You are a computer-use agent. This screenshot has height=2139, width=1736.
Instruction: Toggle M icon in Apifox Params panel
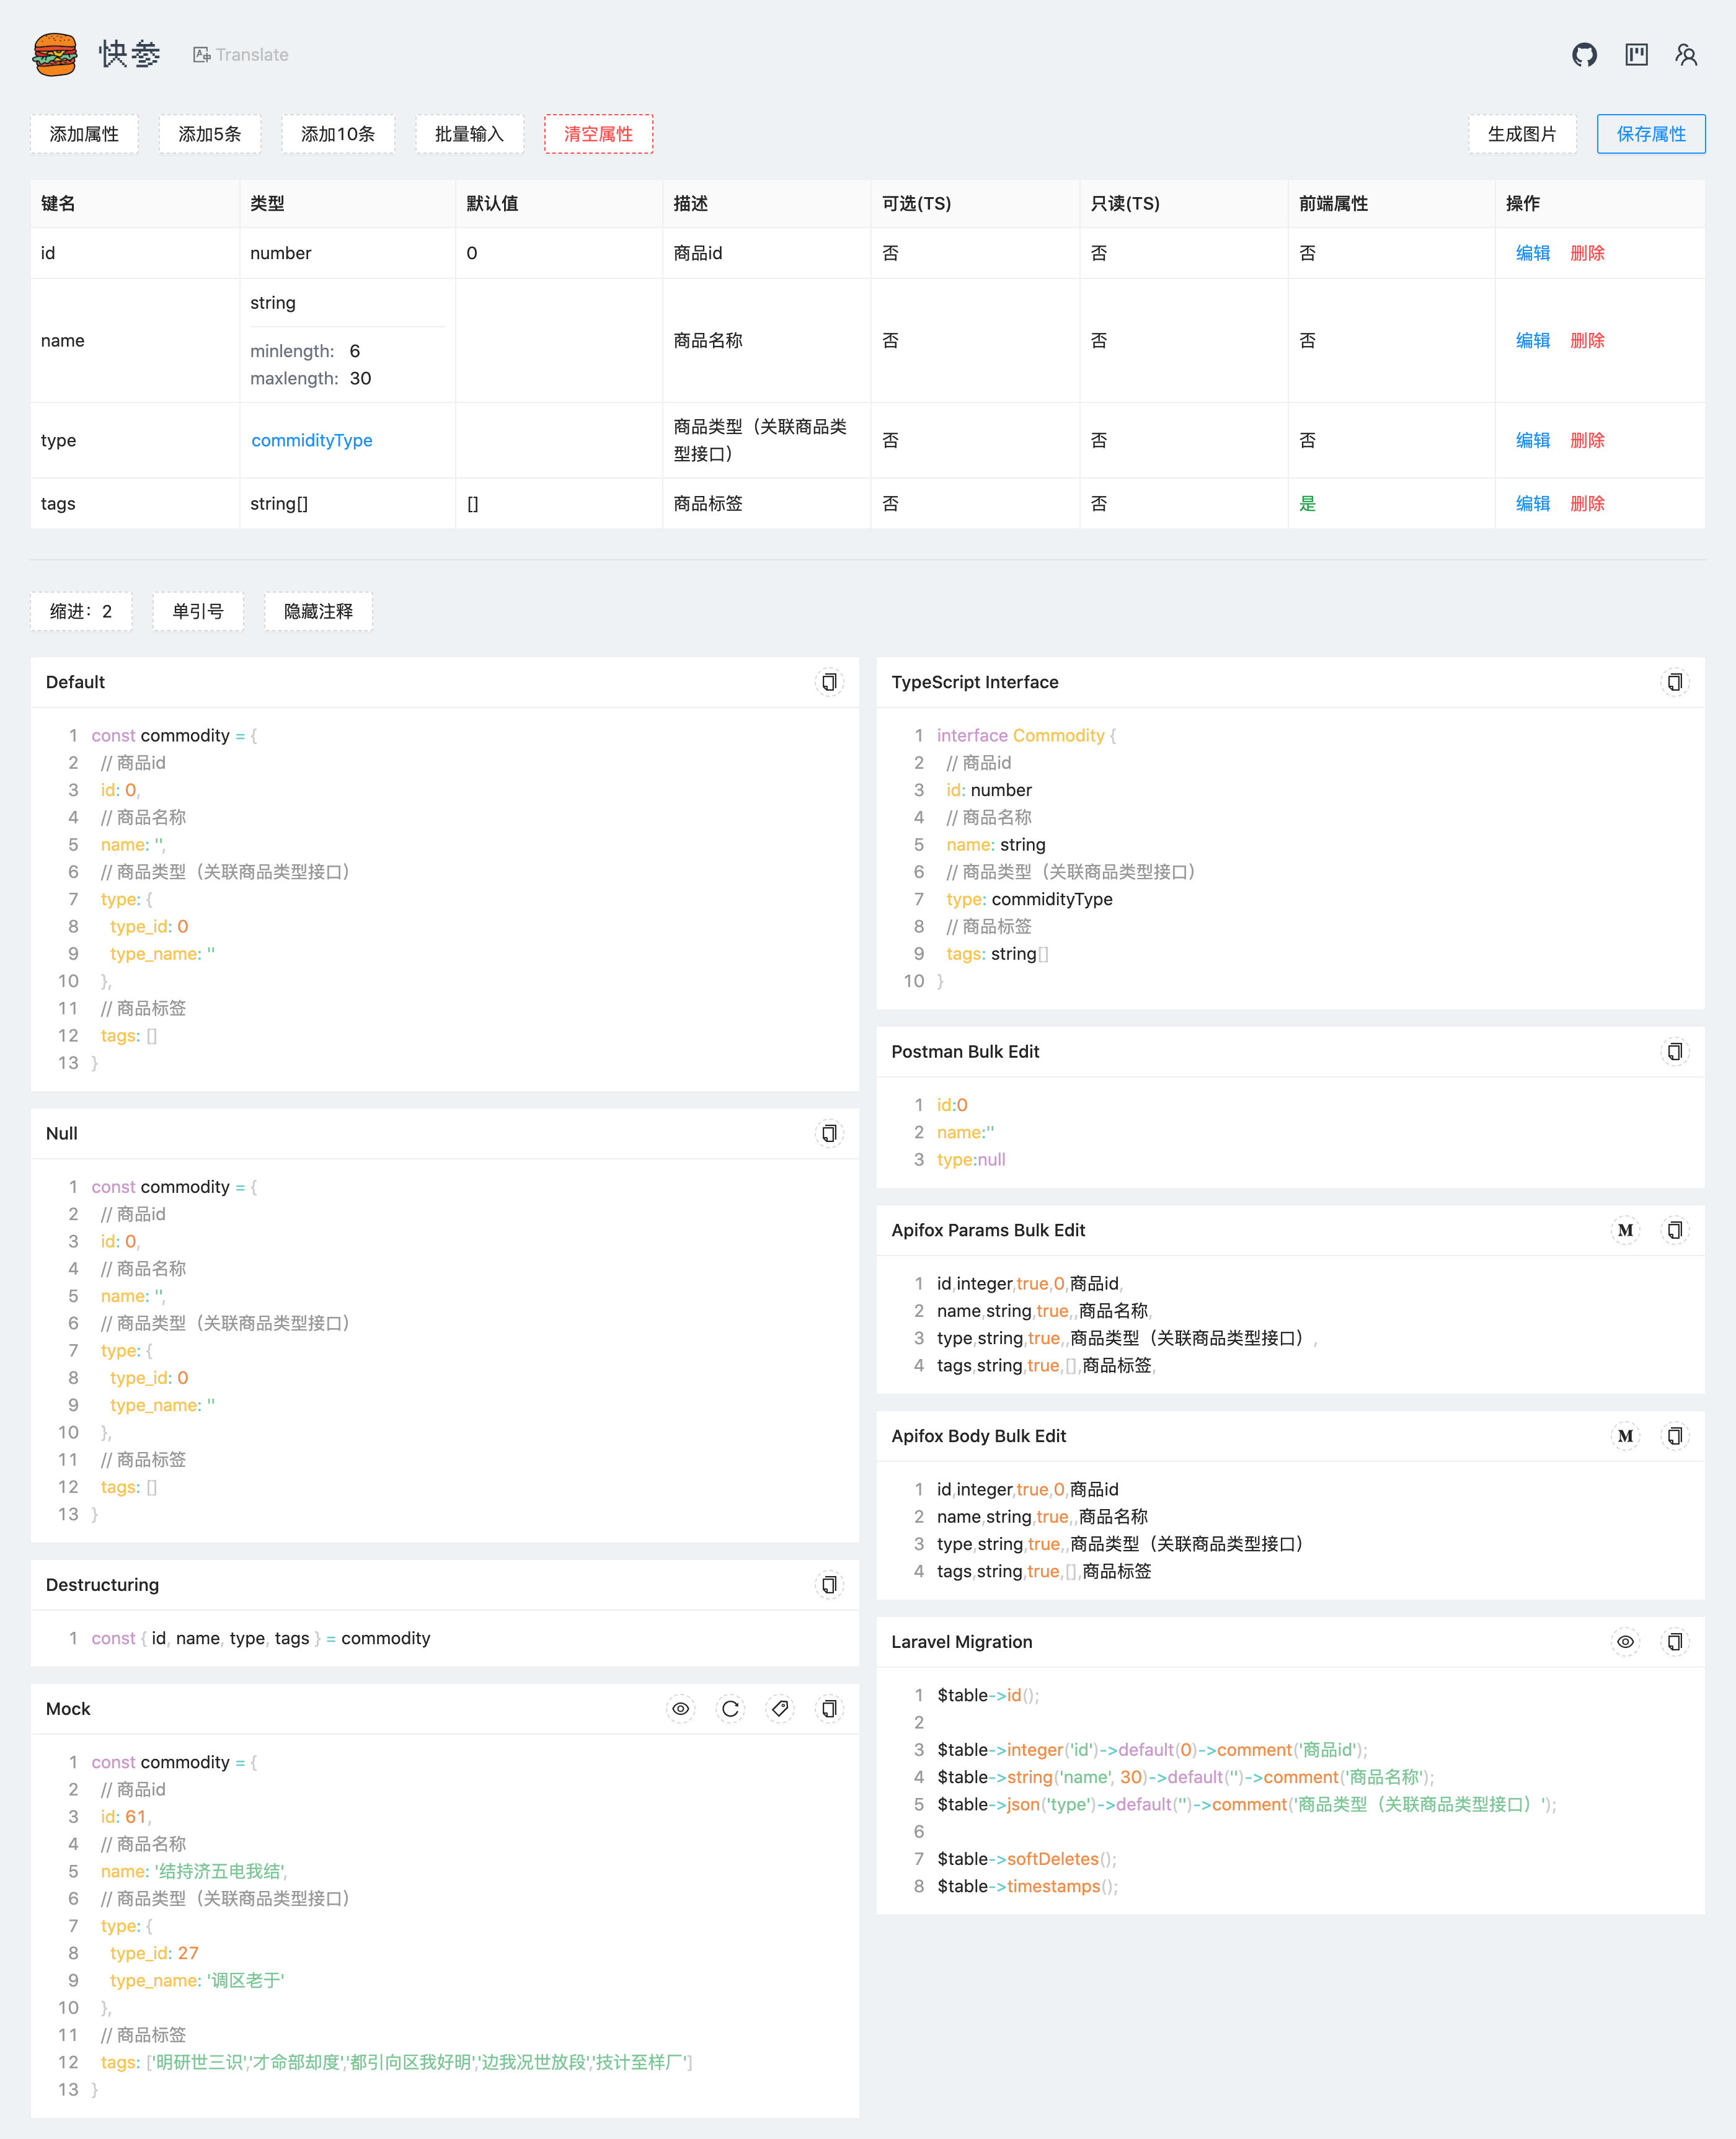click(x=1626, y=1230)
